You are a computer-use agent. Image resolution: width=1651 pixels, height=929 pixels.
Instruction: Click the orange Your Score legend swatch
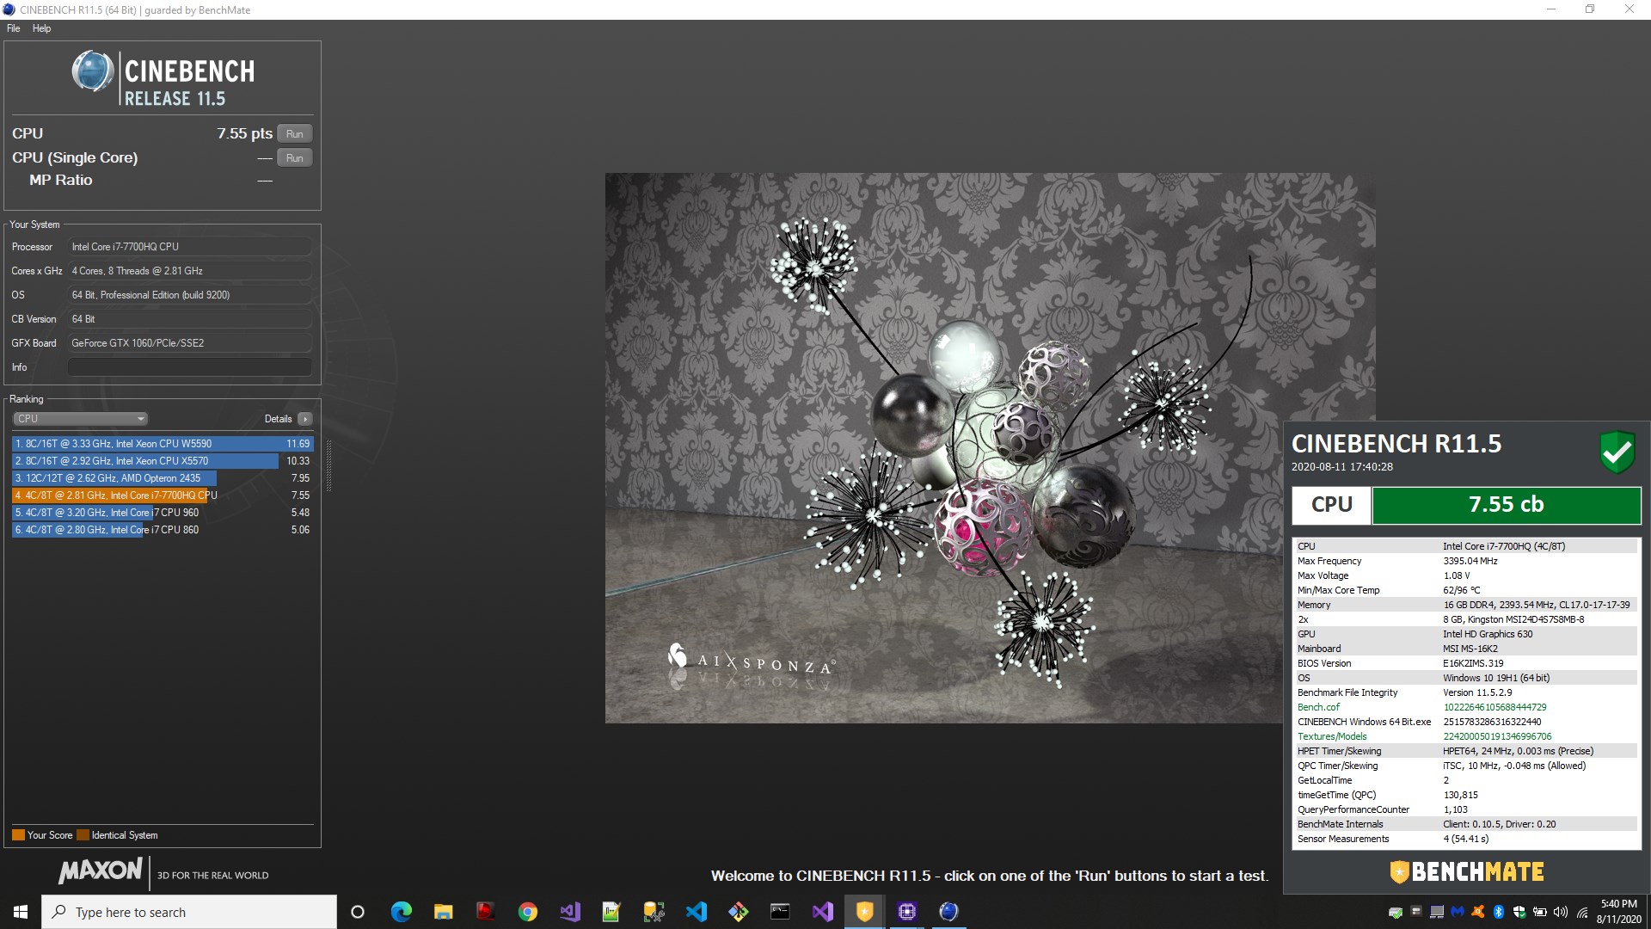coord(18,835)
